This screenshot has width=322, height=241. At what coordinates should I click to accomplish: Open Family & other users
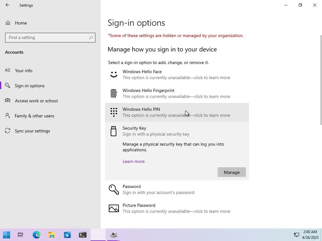pyautogui.click(x=50, y=116)
